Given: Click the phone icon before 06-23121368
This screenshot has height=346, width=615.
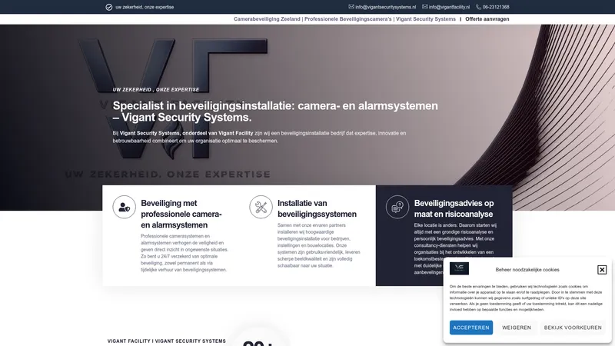Looking at the screenshot, I should click(478, 7).
